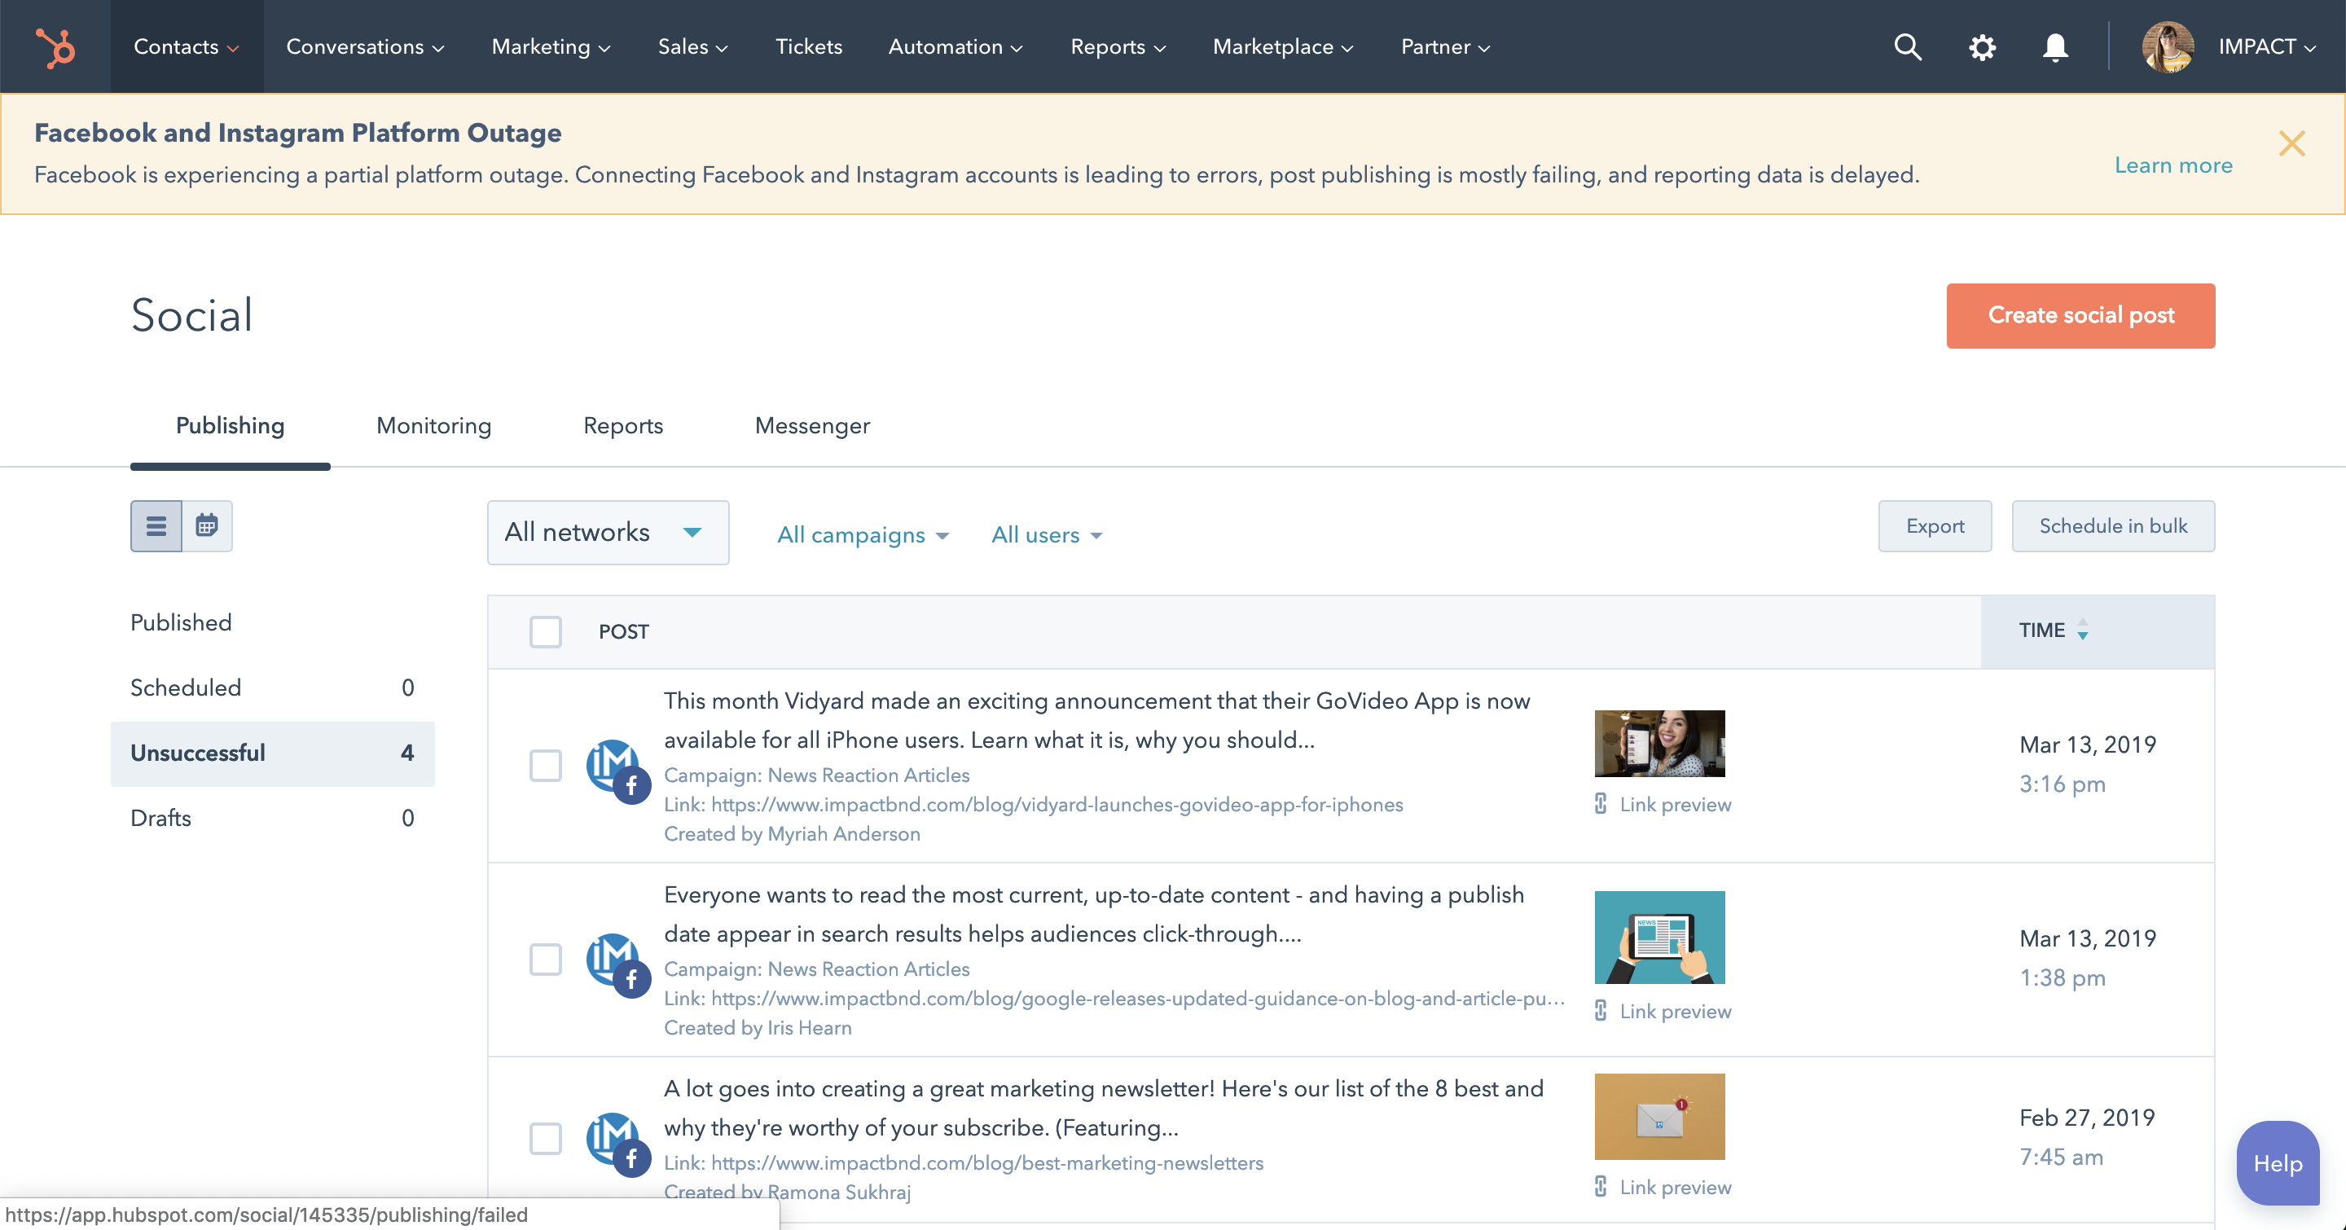Open the All users filter
The width and height of the screenshot is (2346, 1230).
pyautogui.click(x=1047, y=535)
